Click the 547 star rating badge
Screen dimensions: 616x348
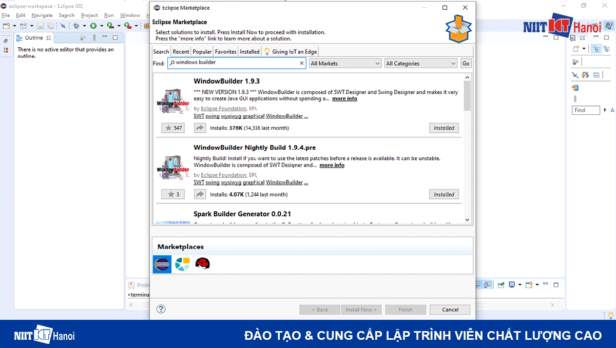(173, 128)
